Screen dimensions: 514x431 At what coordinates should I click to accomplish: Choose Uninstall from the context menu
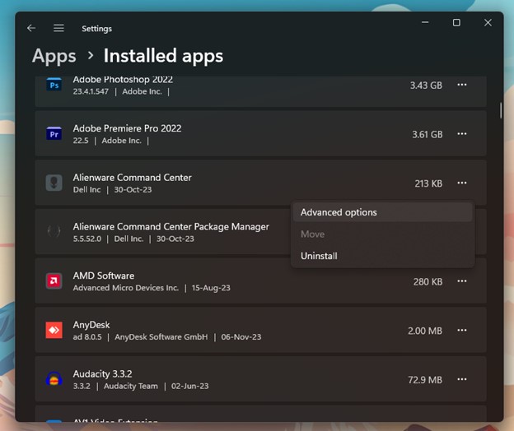tap(319, 256)
